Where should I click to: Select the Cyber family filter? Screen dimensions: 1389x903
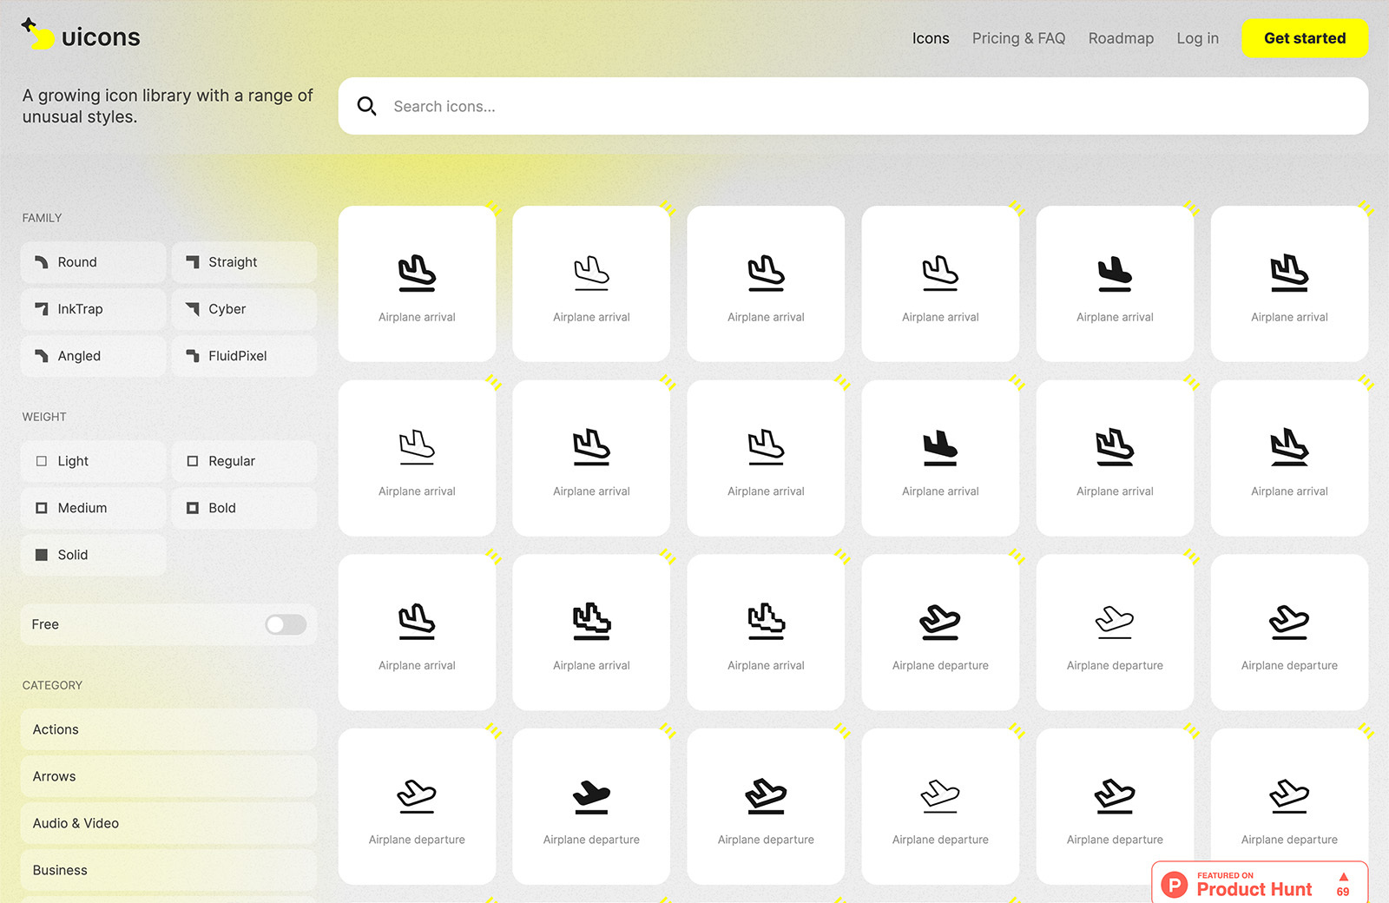coord(244,309)
